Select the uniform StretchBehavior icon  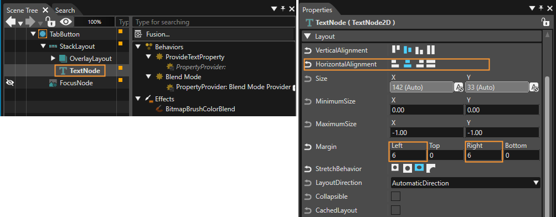(408, 168)
